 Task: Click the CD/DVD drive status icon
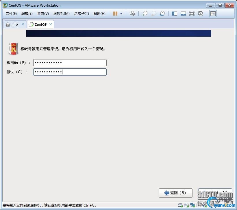186,205
